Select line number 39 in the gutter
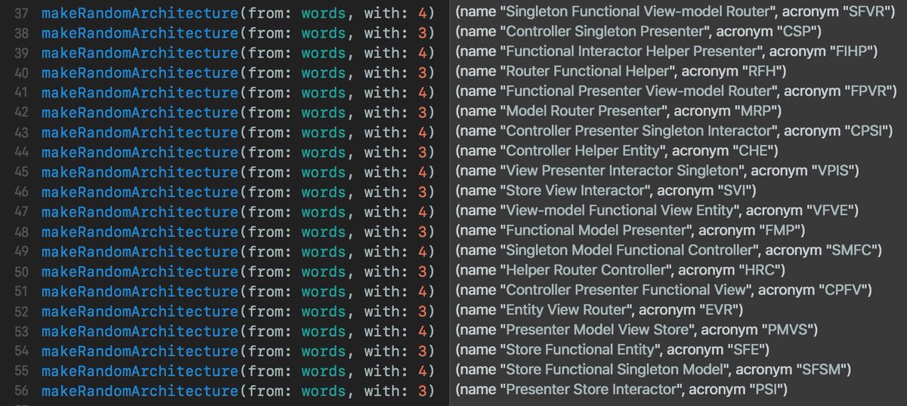 point(20,54)
